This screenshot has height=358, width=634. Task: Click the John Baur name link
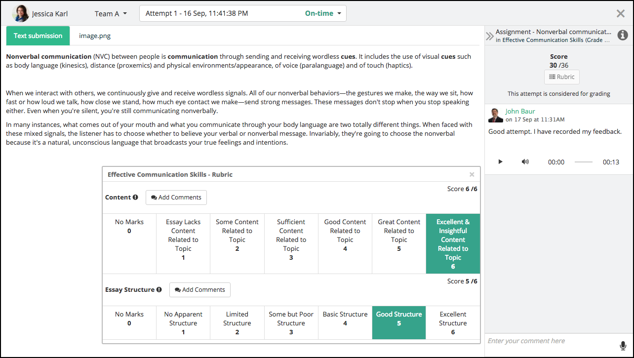(x=520, y=111)
